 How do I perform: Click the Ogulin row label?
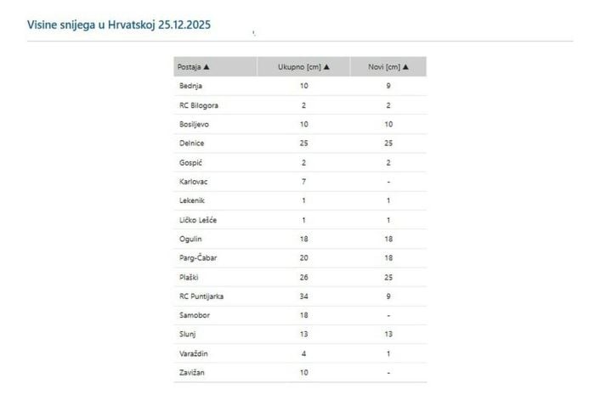tap(190, 239)
